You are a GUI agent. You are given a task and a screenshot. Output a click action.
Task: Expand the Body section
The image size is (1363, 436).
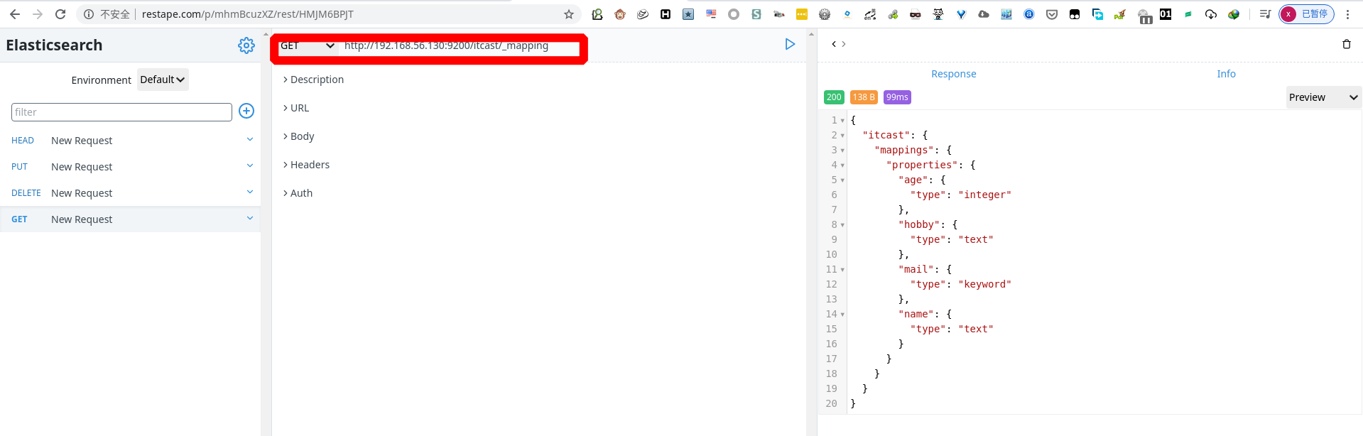(298, 136)
